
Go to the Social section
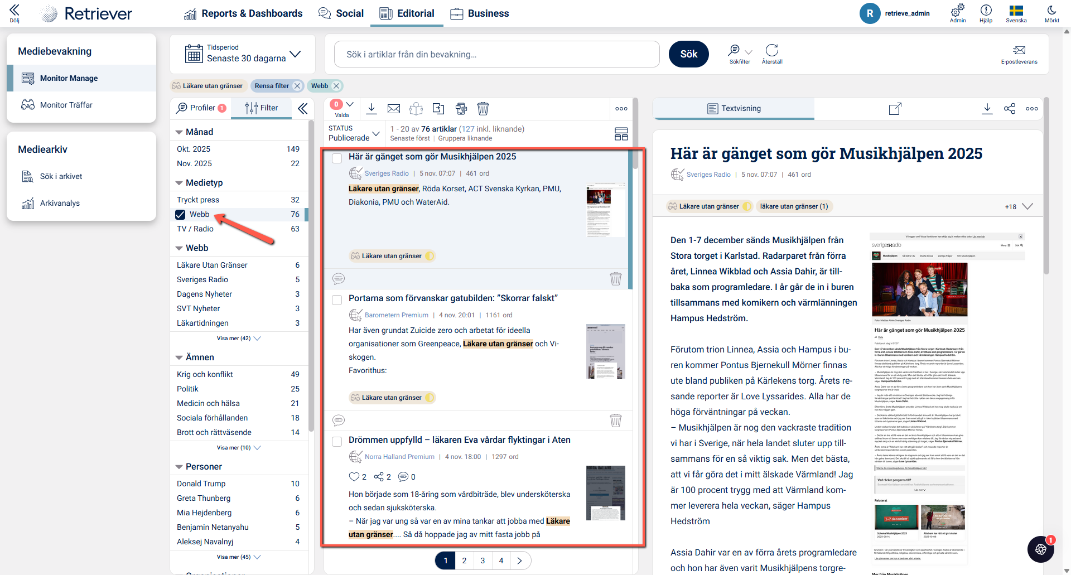point(341,13)
